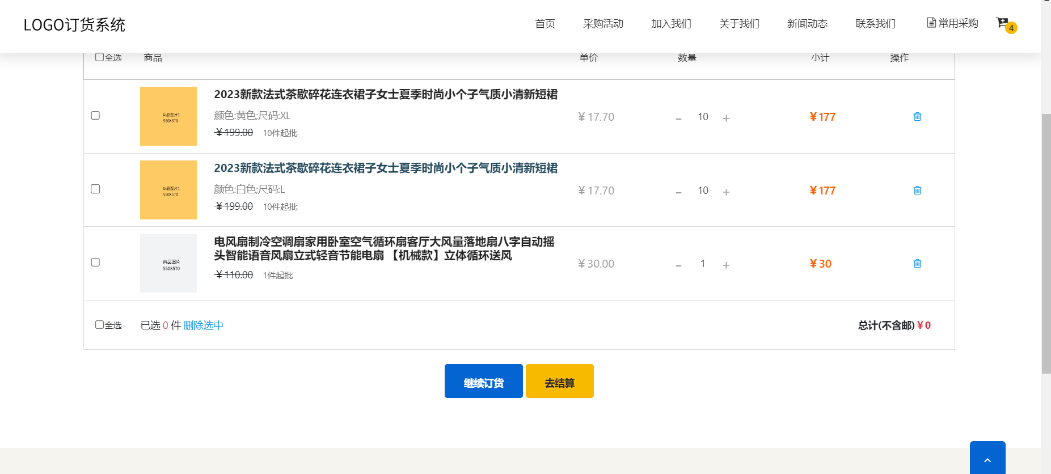The height and width of the screenshot is (474, 1051).
Task: Open the shopping cart icon with badge
Action: point(1003,23)
